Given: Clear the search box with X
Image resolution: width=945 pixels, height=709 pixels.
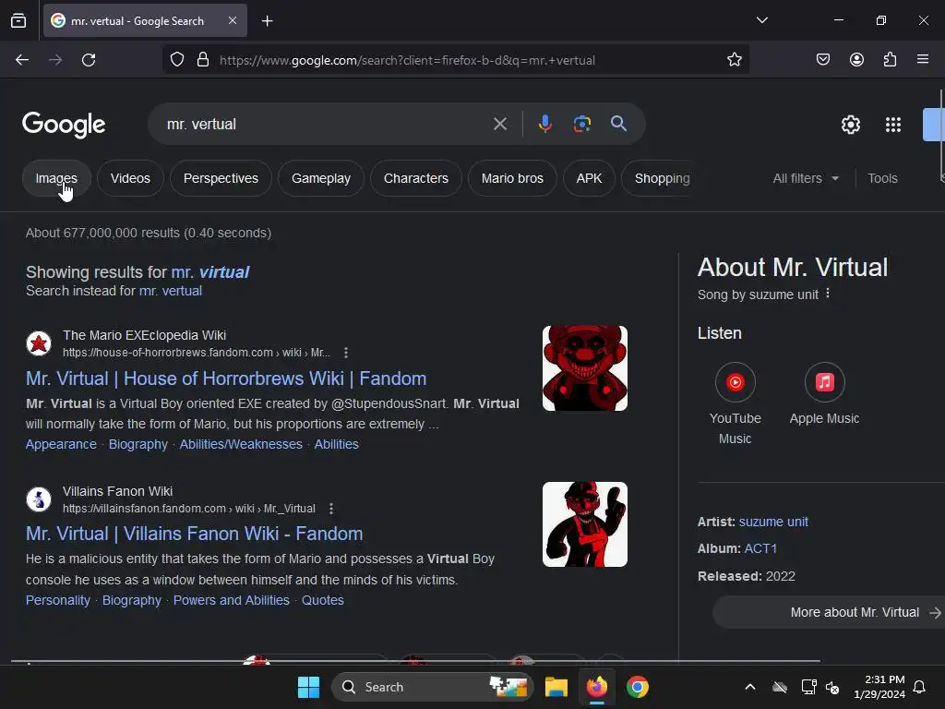Looking at the screenshot, I should [500, 125].
